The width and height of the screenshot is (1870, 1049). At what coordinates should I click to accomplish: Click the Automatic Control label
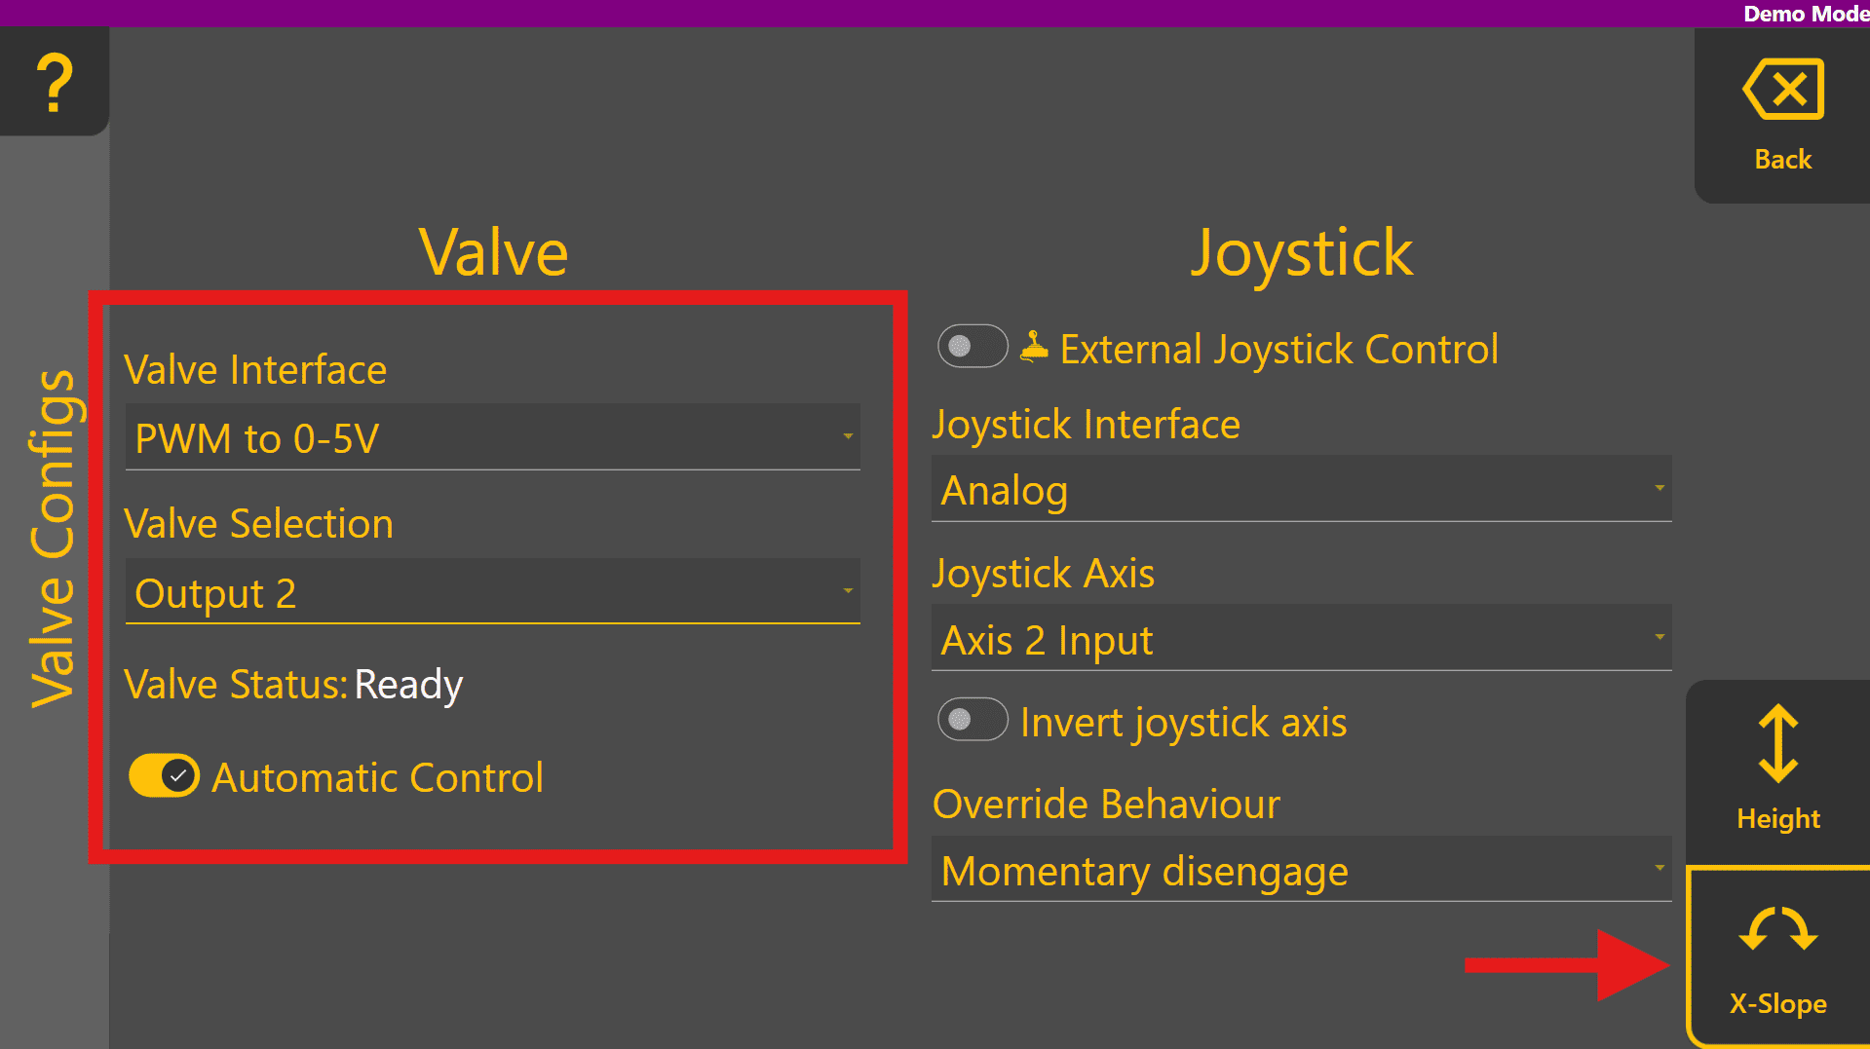[x=377, y=777]
